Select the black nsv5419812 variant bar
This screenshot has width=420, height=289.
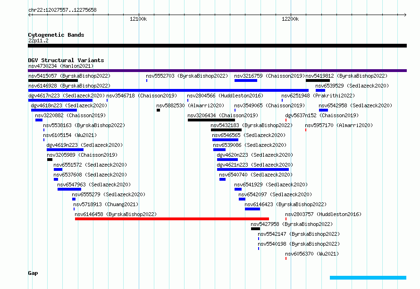(x=318, y=80)
